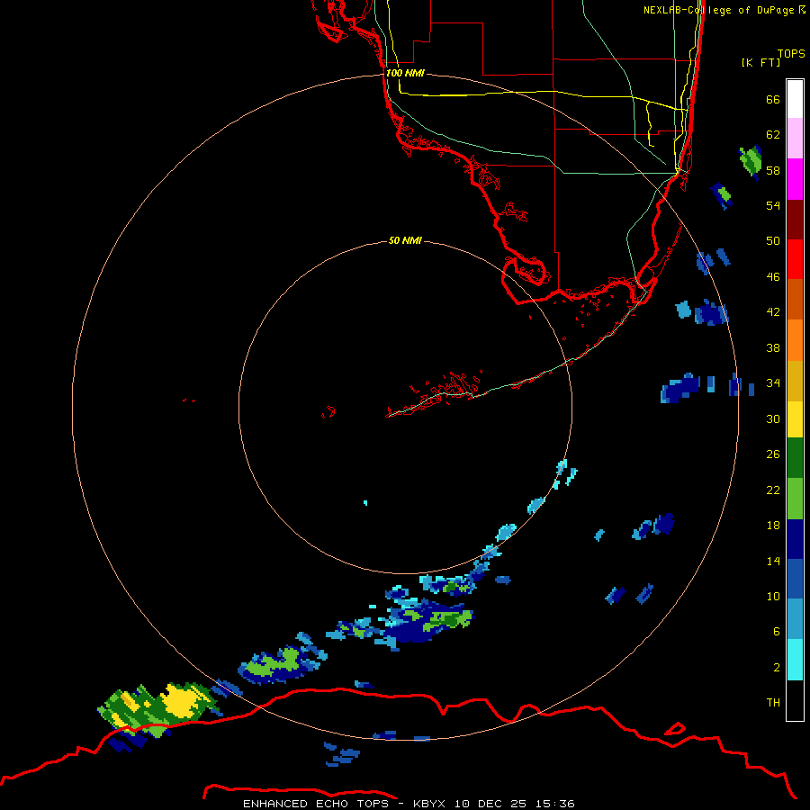Image resolution: width=810 pixels, height=810 pixels.
Task: Click the legend value '58'
Action: [773, 170]
